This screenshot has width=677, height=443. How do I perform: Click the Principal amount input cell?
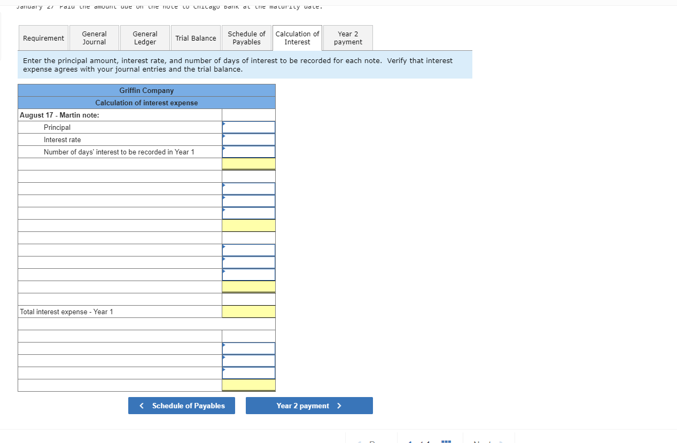pyautogui.click(x=248, y=127)
